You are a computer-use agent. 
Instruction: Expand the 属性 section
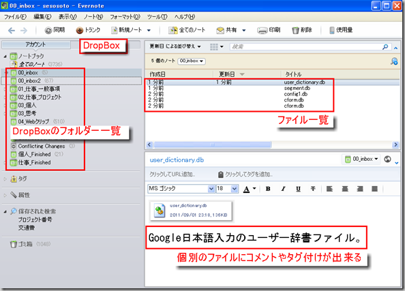pos(5,195)
